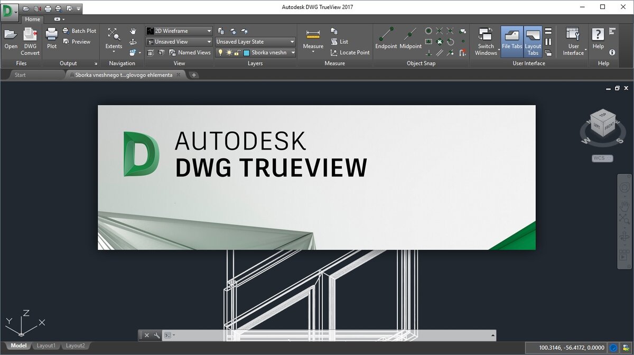Select the pan hand on navigation bar

pos(624,205)
